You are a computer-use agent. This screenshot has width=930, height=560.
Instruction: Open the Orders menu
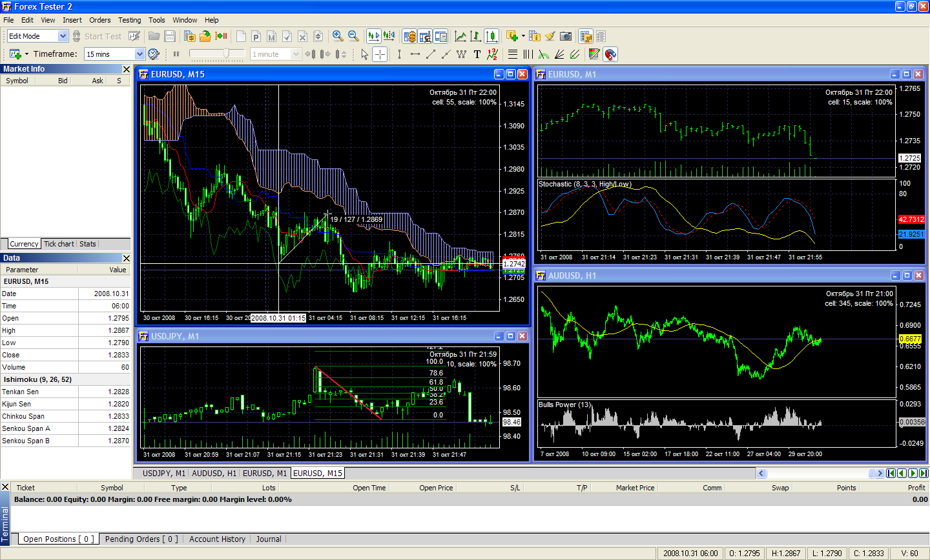coord(99,20)
